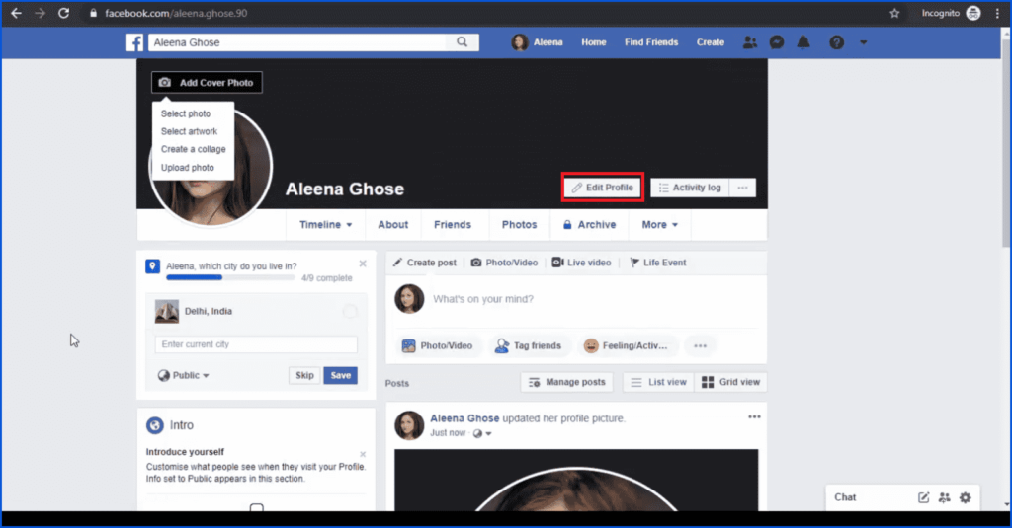Go to Home in the top bar
This screenshot has width=1012, height=528.
click(593, 42)
